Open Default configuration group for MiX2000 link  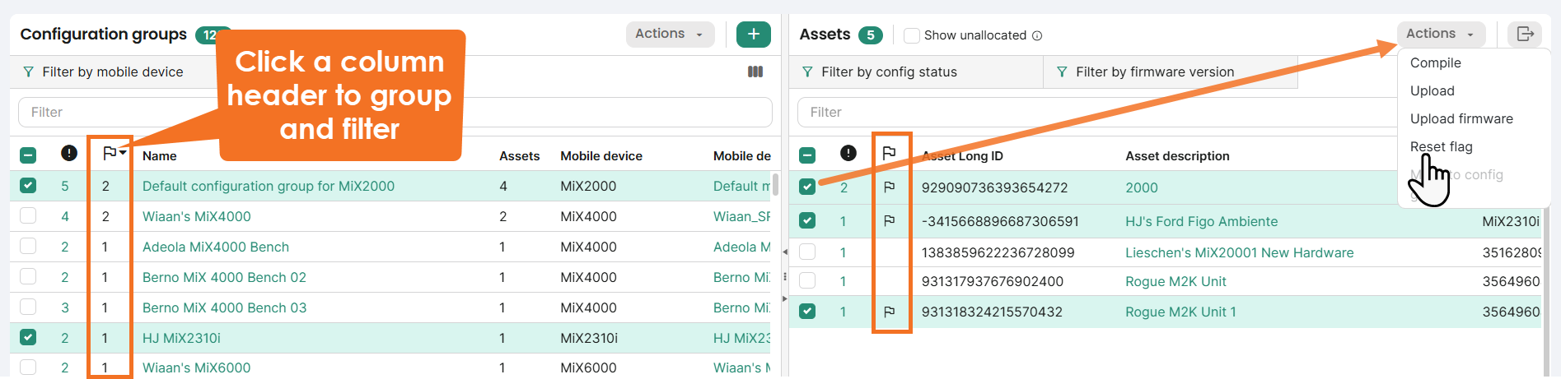(268, 186)
